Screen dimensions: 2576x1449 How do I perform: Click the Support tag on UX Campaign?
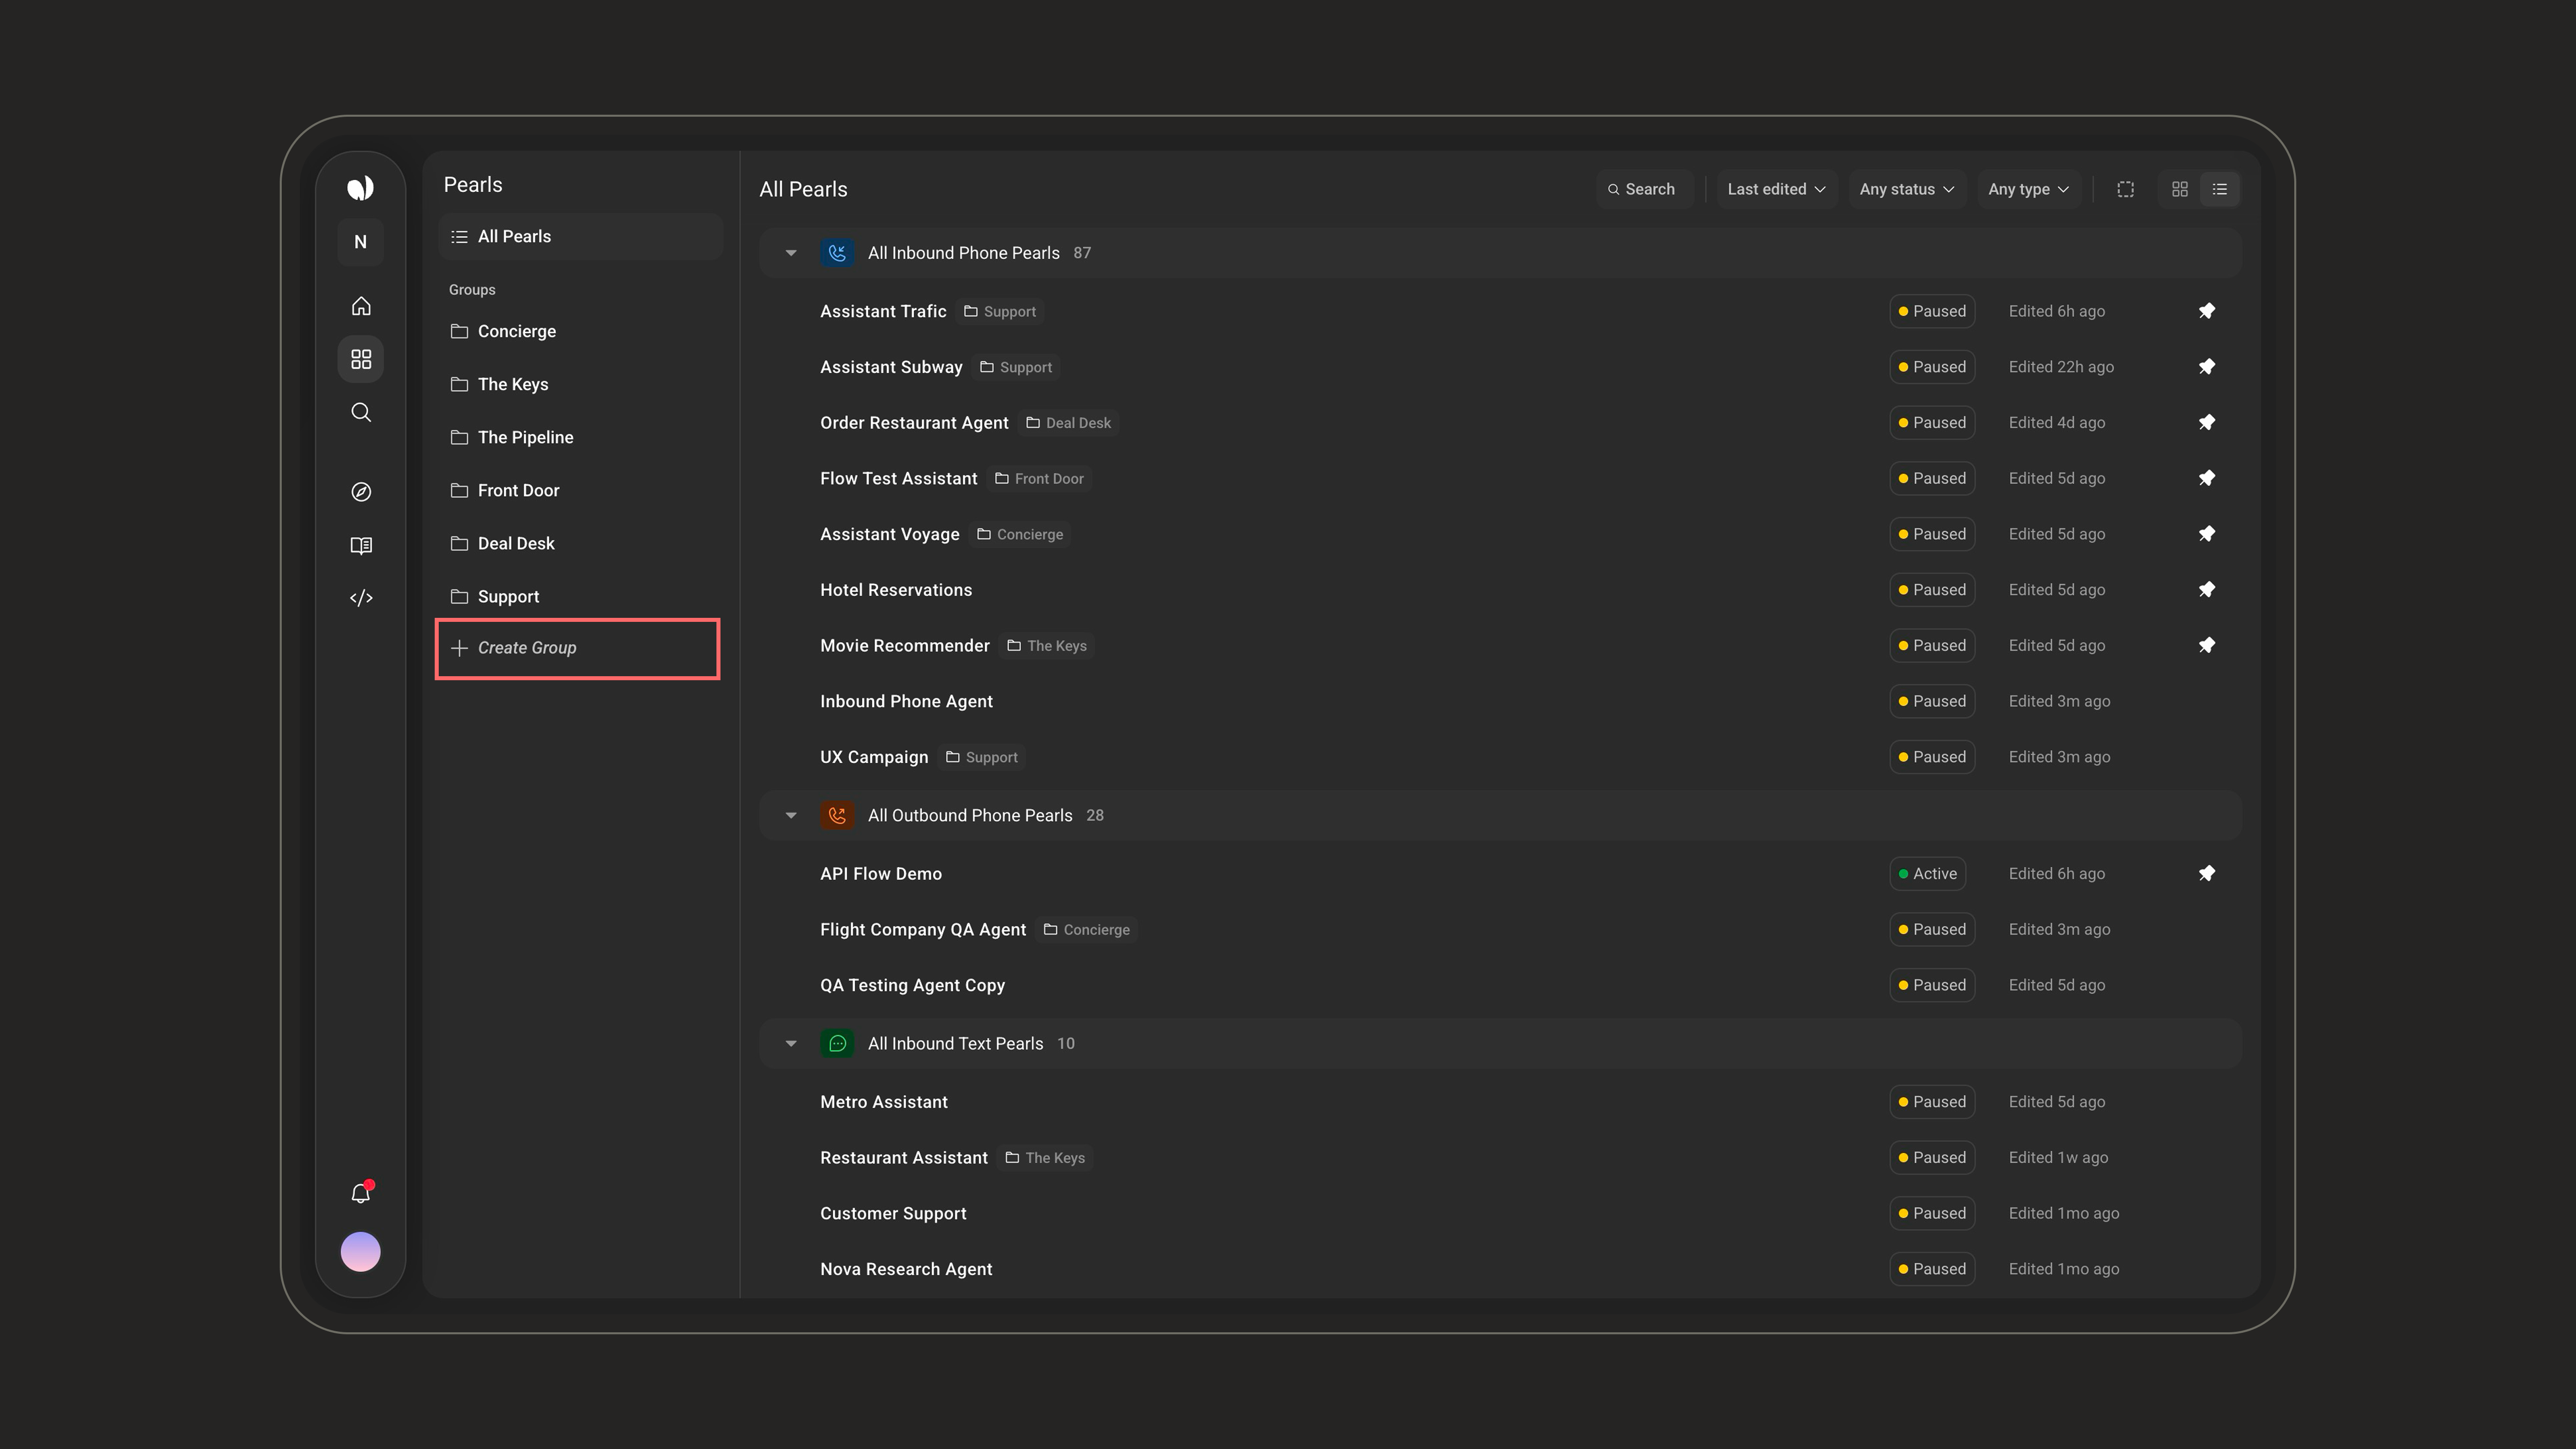click(x=982, y=758)
